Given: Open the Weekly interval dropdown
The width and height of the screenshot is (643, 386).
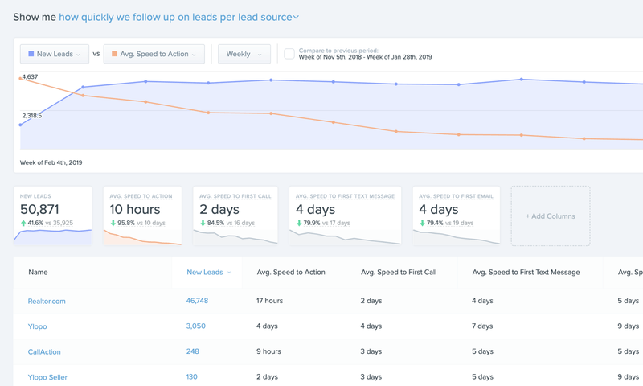Looking at the screenshot, I should [244, 54].
